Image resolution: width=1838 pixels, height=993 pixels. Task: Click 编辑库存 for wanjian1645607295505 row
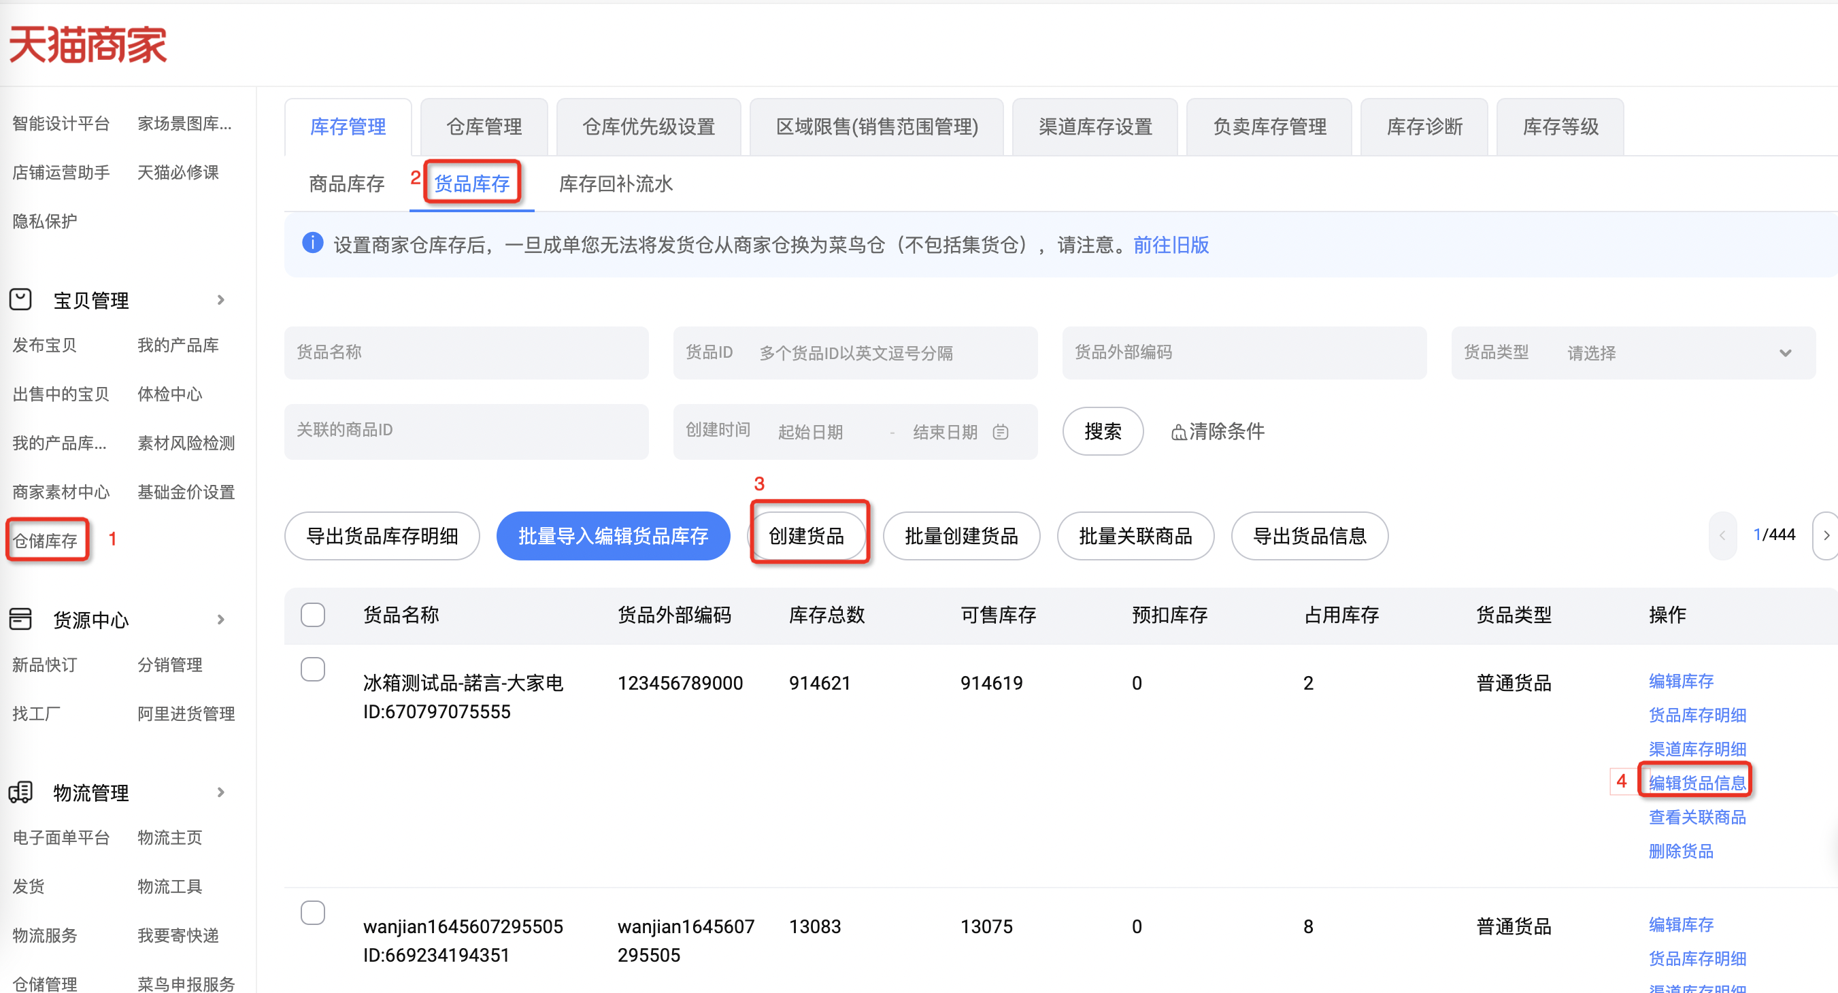1681,924
